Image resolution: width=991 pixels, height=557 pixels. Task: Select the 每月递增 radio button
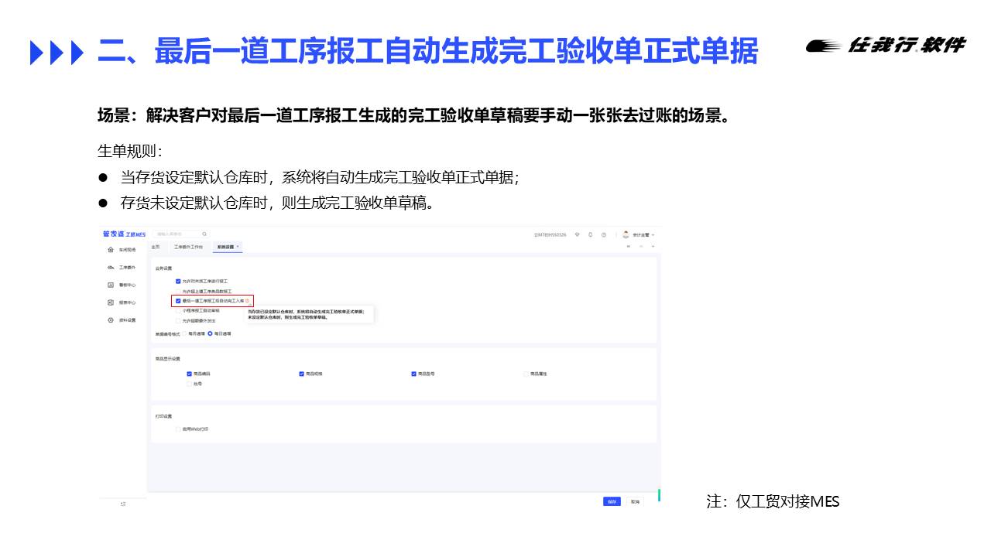pyautogui.click(x=184, y=333)
